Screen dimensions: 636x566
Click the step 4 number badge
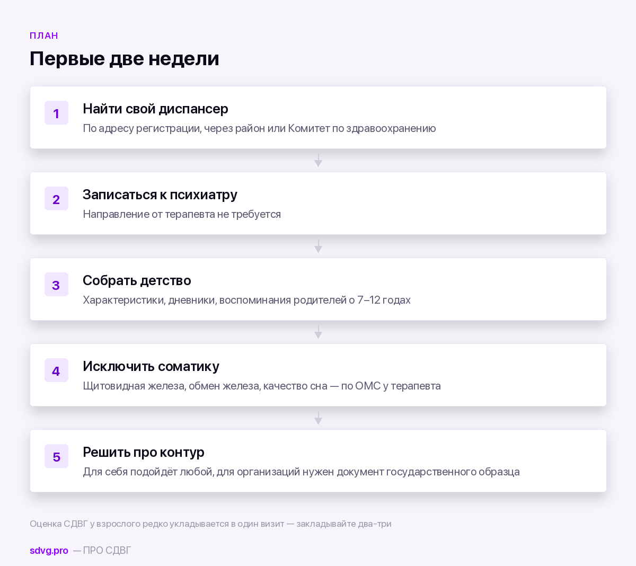[56, 370]
